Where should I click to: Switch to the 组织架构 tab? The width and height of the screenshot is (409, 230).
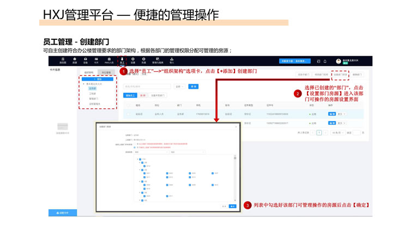coord(89,72)
